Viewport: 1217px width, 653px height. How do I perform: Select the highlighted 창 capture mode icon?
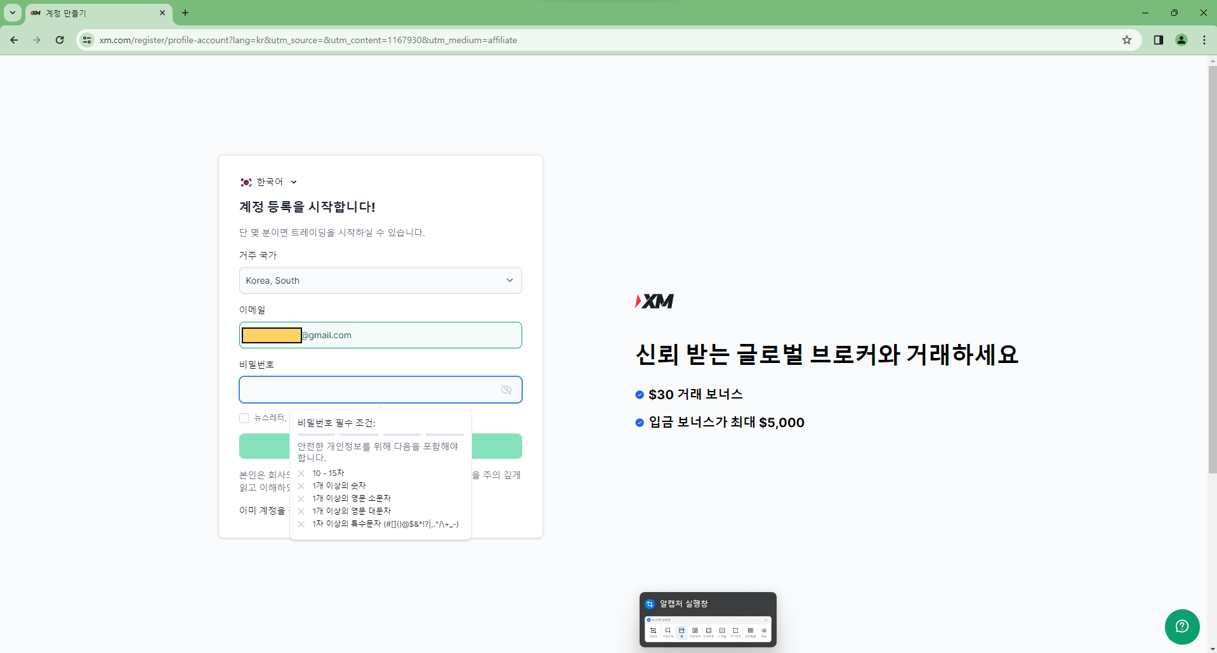click(681, 631)
